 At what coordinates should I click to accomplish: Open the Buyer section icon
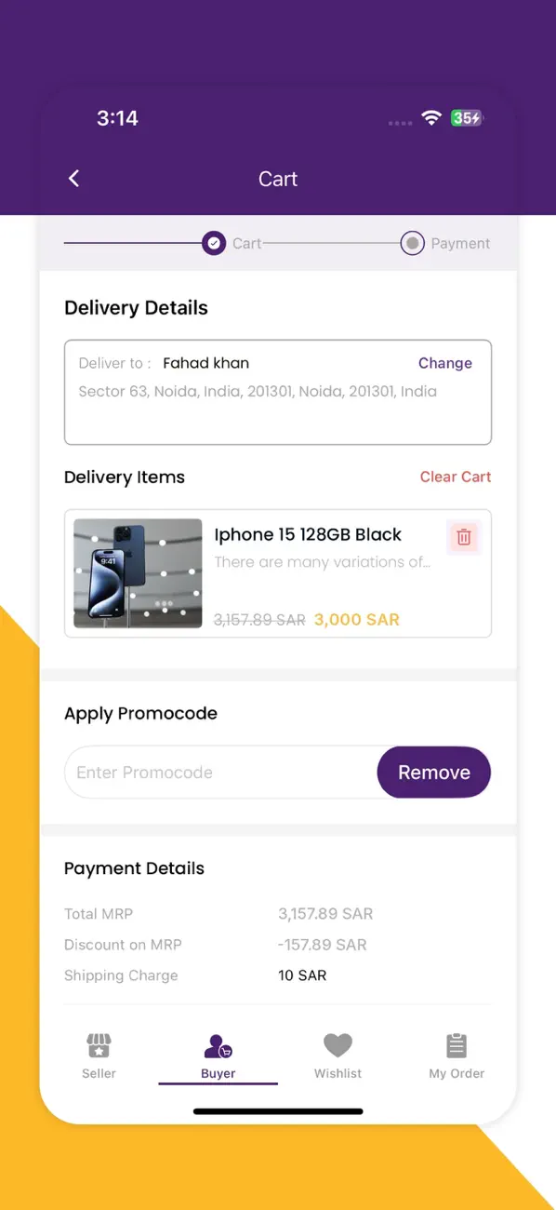click(218, 1046)
